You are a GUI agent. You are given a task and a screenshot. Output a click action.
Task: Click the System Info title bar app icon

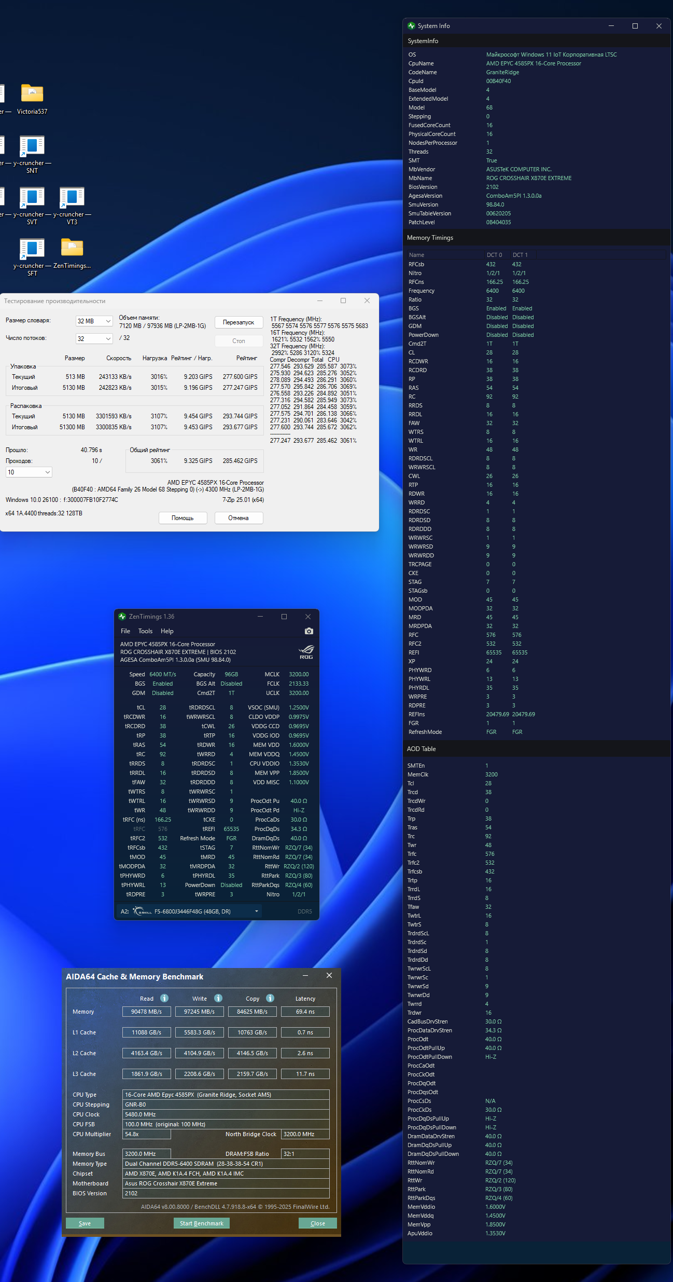[412, 26]
